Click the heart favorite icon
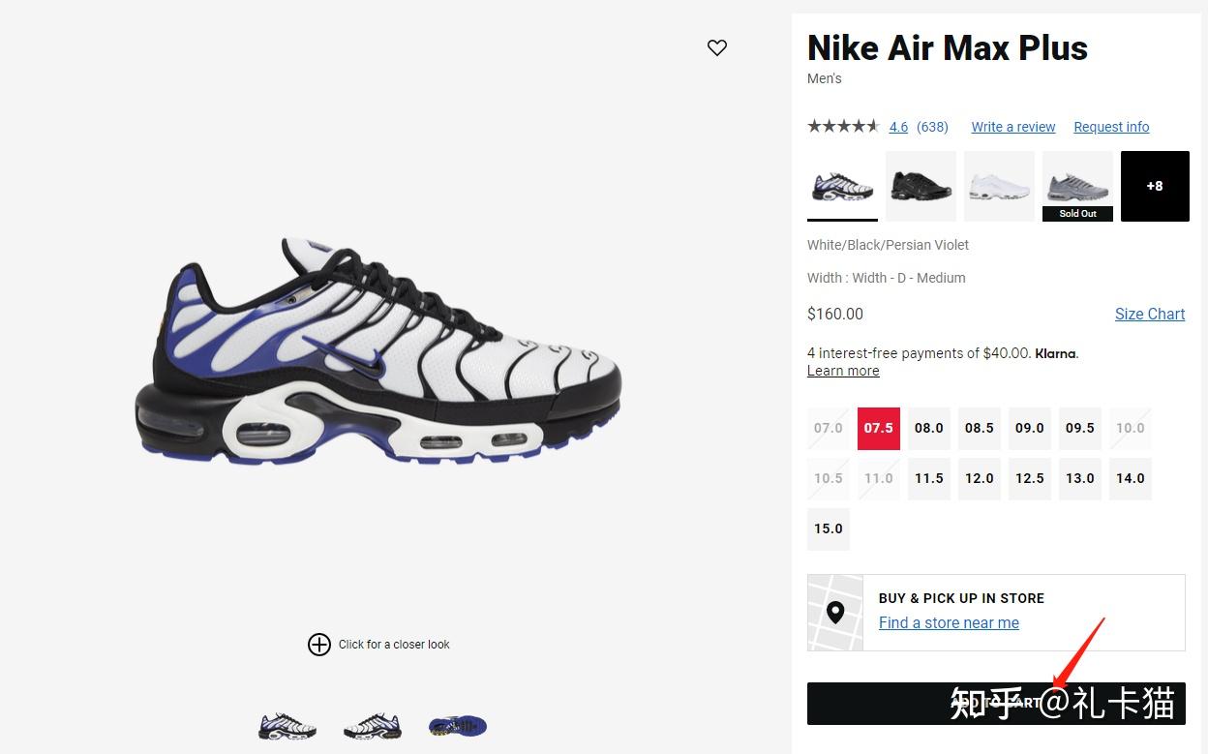 click(x=716, y=47)
